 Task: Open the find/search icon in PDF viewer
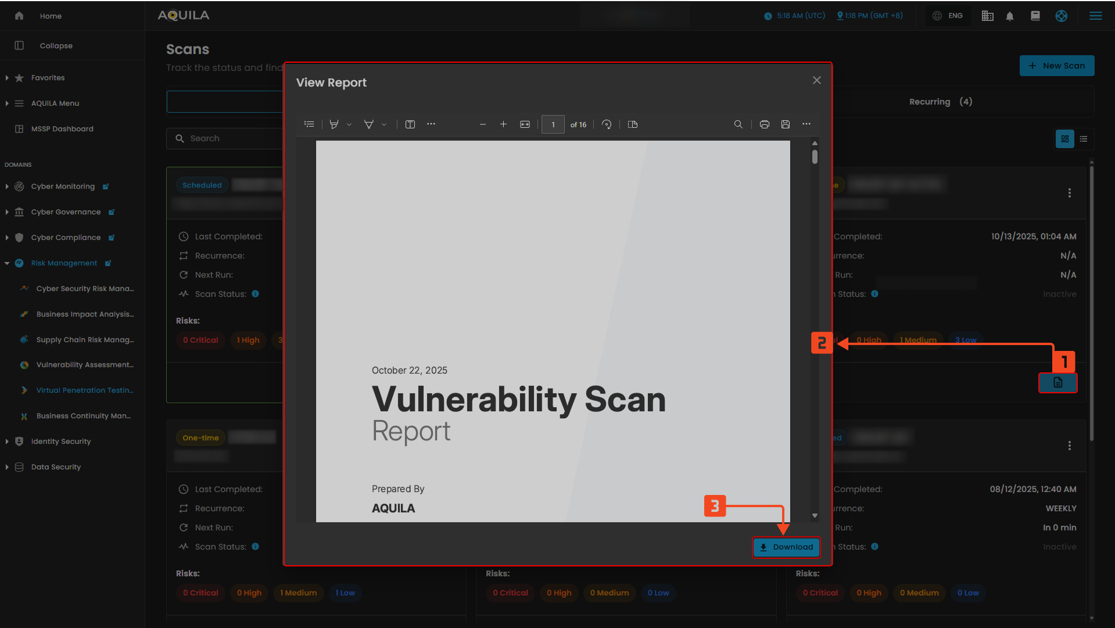tap(738, 124)
